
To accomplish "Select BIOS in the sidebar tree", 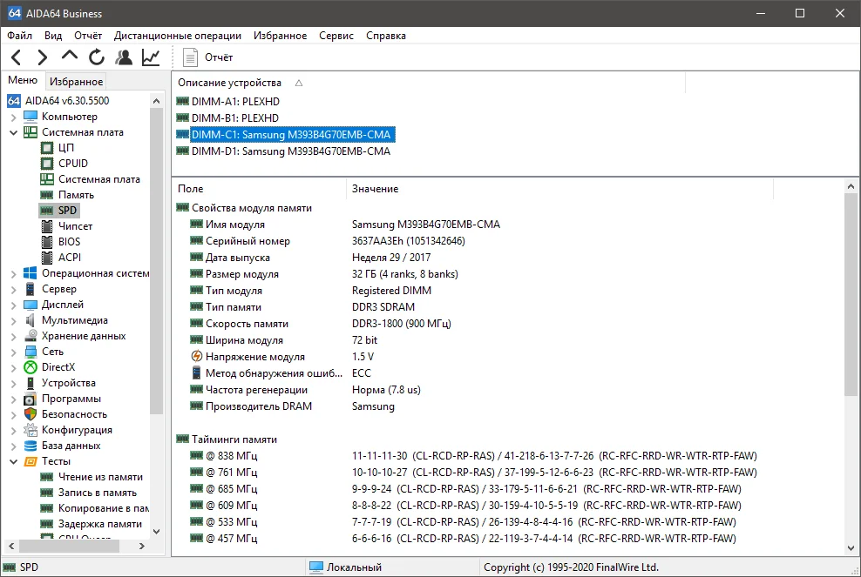I will [x=69, y=242].
